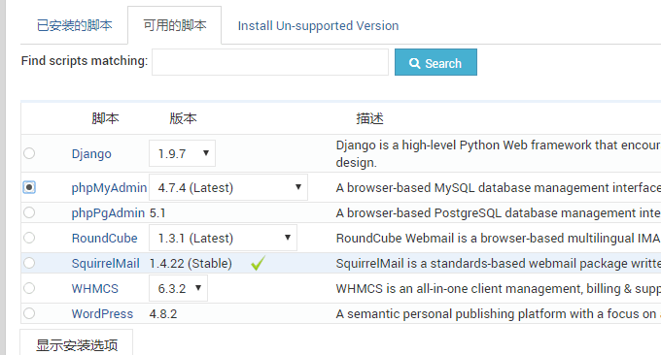Click the SquirrelMail description text
The height and width of the screenshot is (355, 661).
pos(499,263)
